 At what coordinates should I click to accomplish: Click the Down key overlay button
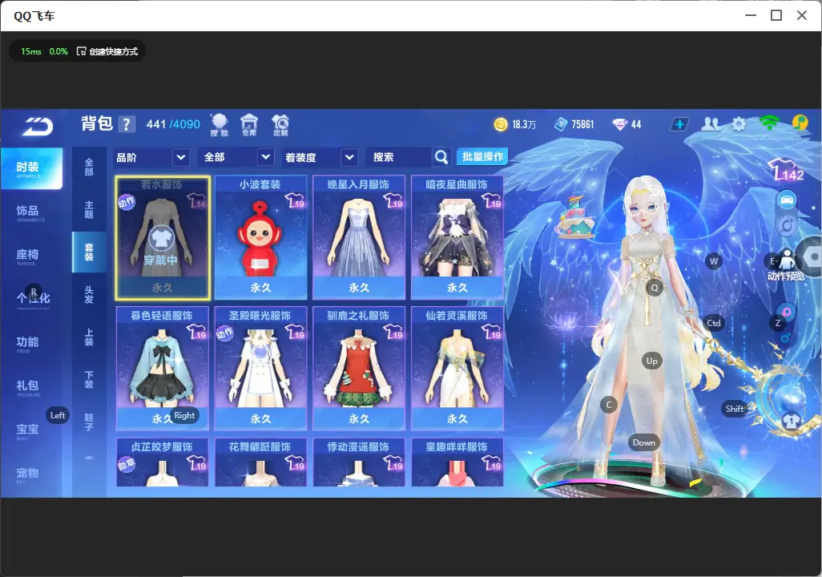(x=644, y=442)
